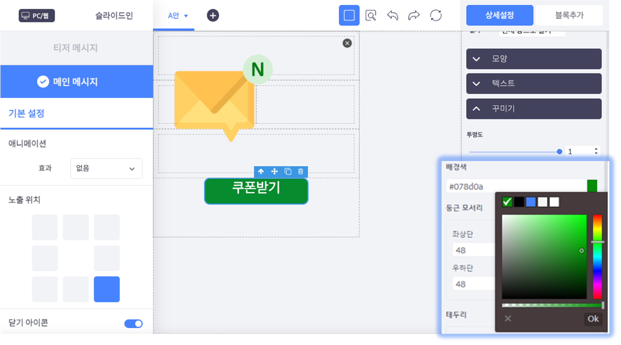The height and width of the screenshot is (345, 621).
Task: Select the 티저 메시지 tab
Action: [x=75, y=48]
